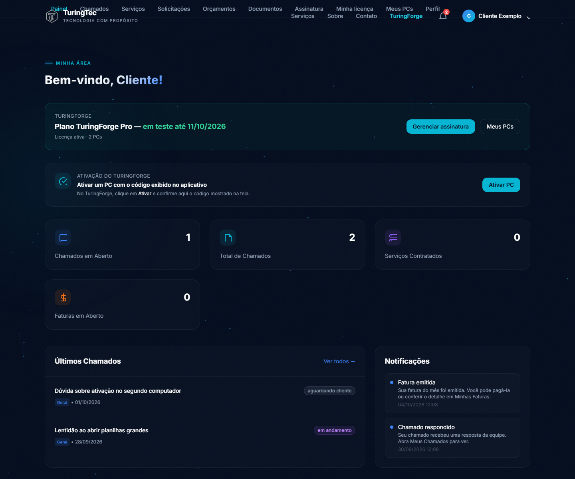Click the em andamento status badge

[x=335, y=430]
